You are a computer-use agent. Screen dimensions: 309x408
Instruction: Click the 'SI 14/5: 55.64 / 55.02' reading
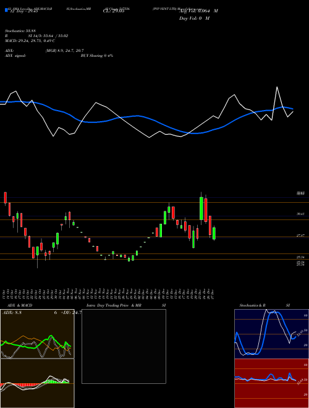(48, 36)
